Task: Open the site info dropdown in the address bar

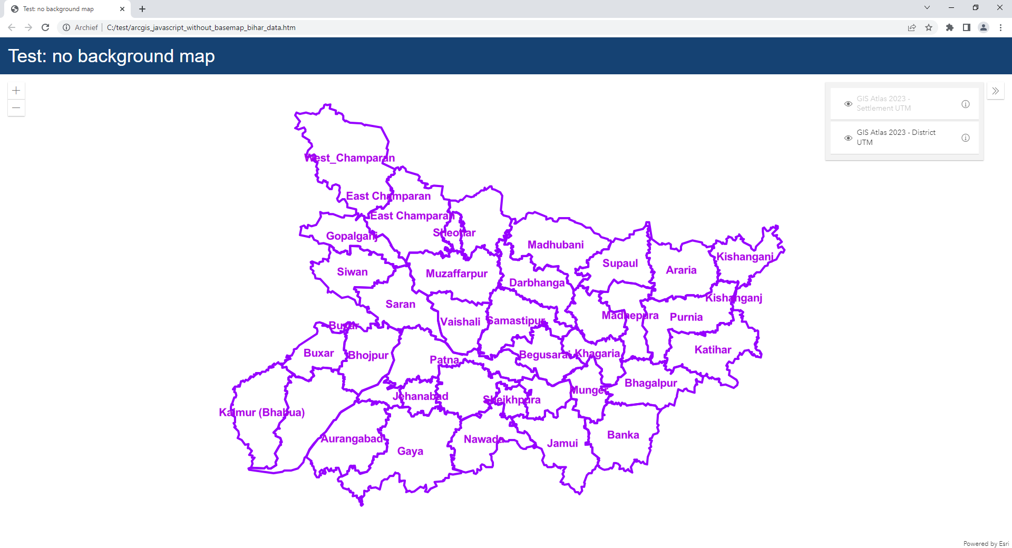Action: click(66, 27)
